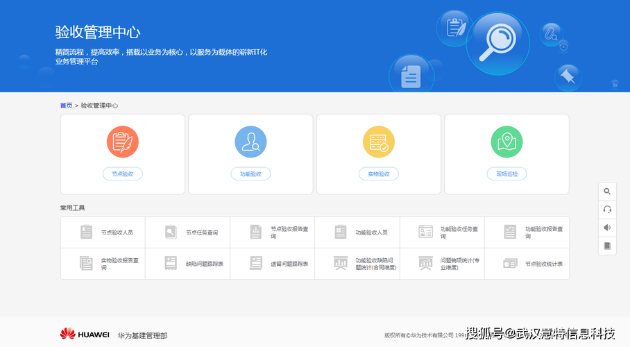The image size is (630, 347).
Task: Open the 现场巡检 button
Action: click(x=506, y=173)
